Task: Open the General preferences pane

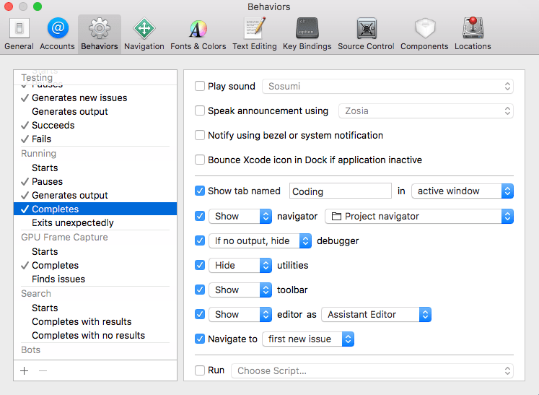Action: pyautogui.click(x=19, y=34)
